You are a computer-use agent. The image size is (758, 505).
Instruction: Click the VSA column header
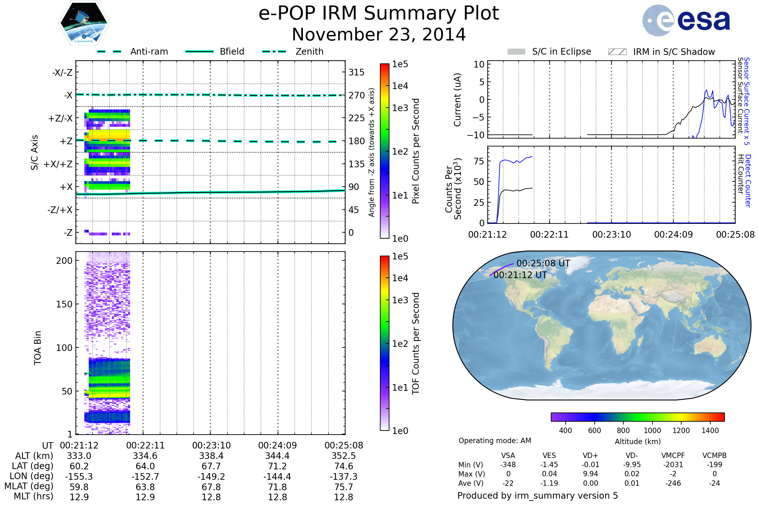(x=508, y=455)
